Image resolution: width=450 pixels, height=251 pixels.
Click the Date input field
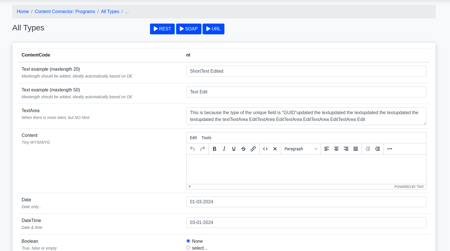coord(306,202)
